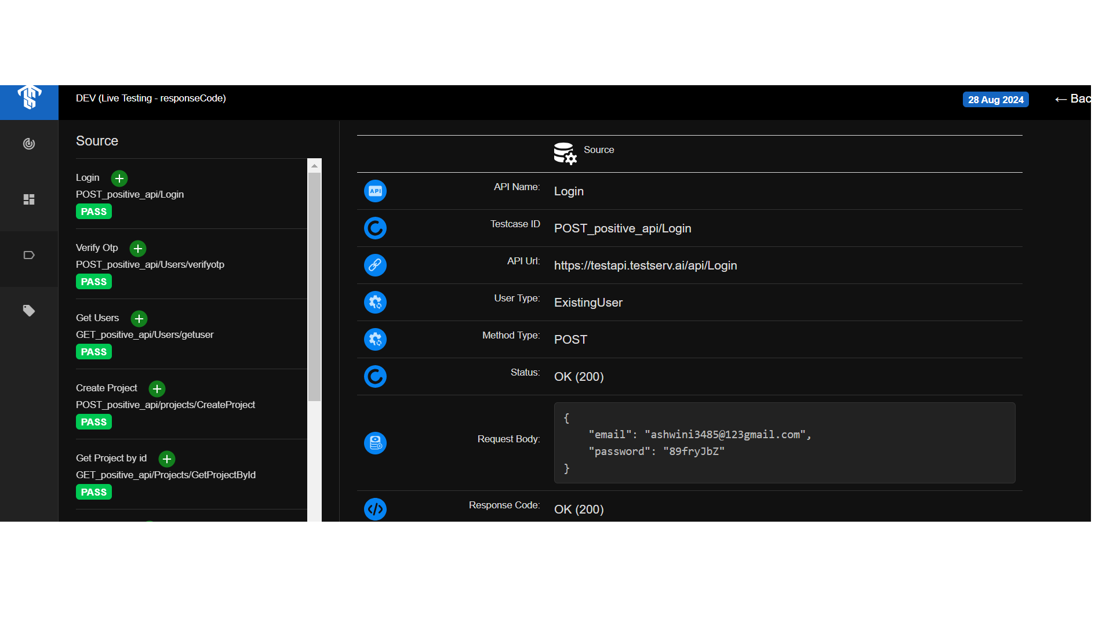Screen dimensions: 1113x626
Task: Click the blue API icon beside API Name
Action: (375, 191)
